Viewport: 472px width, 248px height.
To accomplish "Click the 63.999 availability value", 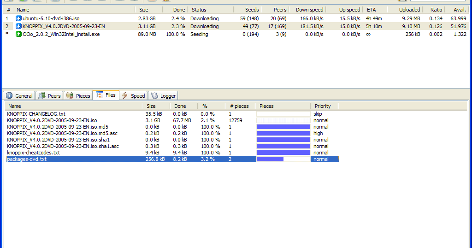I will (x=458, y=18).
